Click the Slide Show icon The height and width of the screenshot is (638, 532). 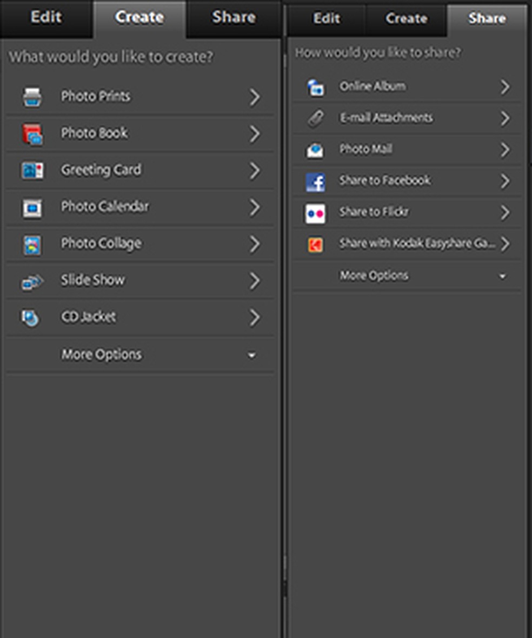click(32, 281)
